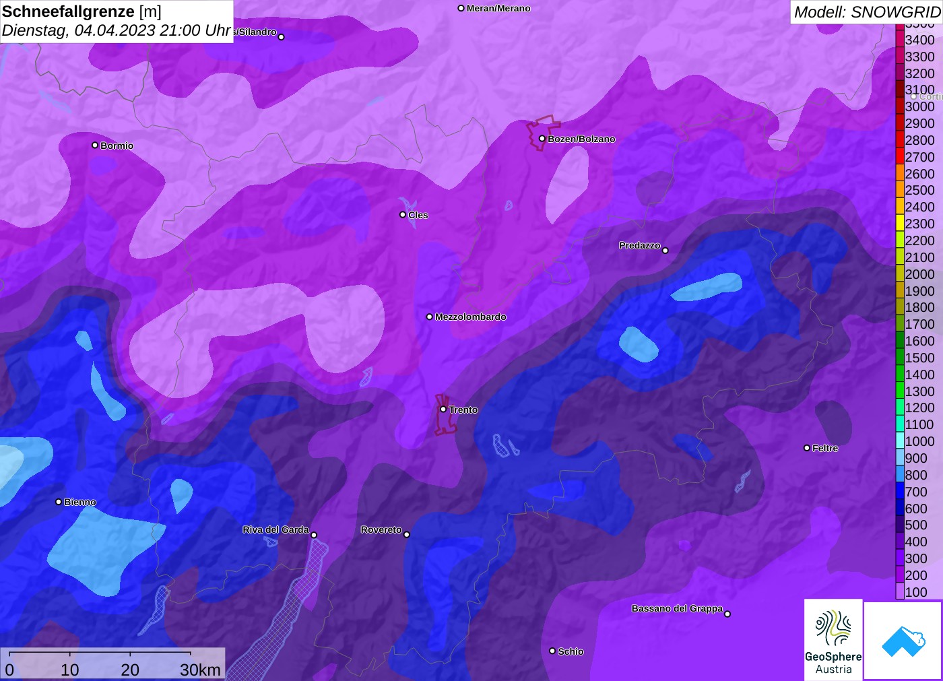Screen dimensions: 943x681
Task: Click the Mezzolombardo location dot
Action: (x=430, y=317)
